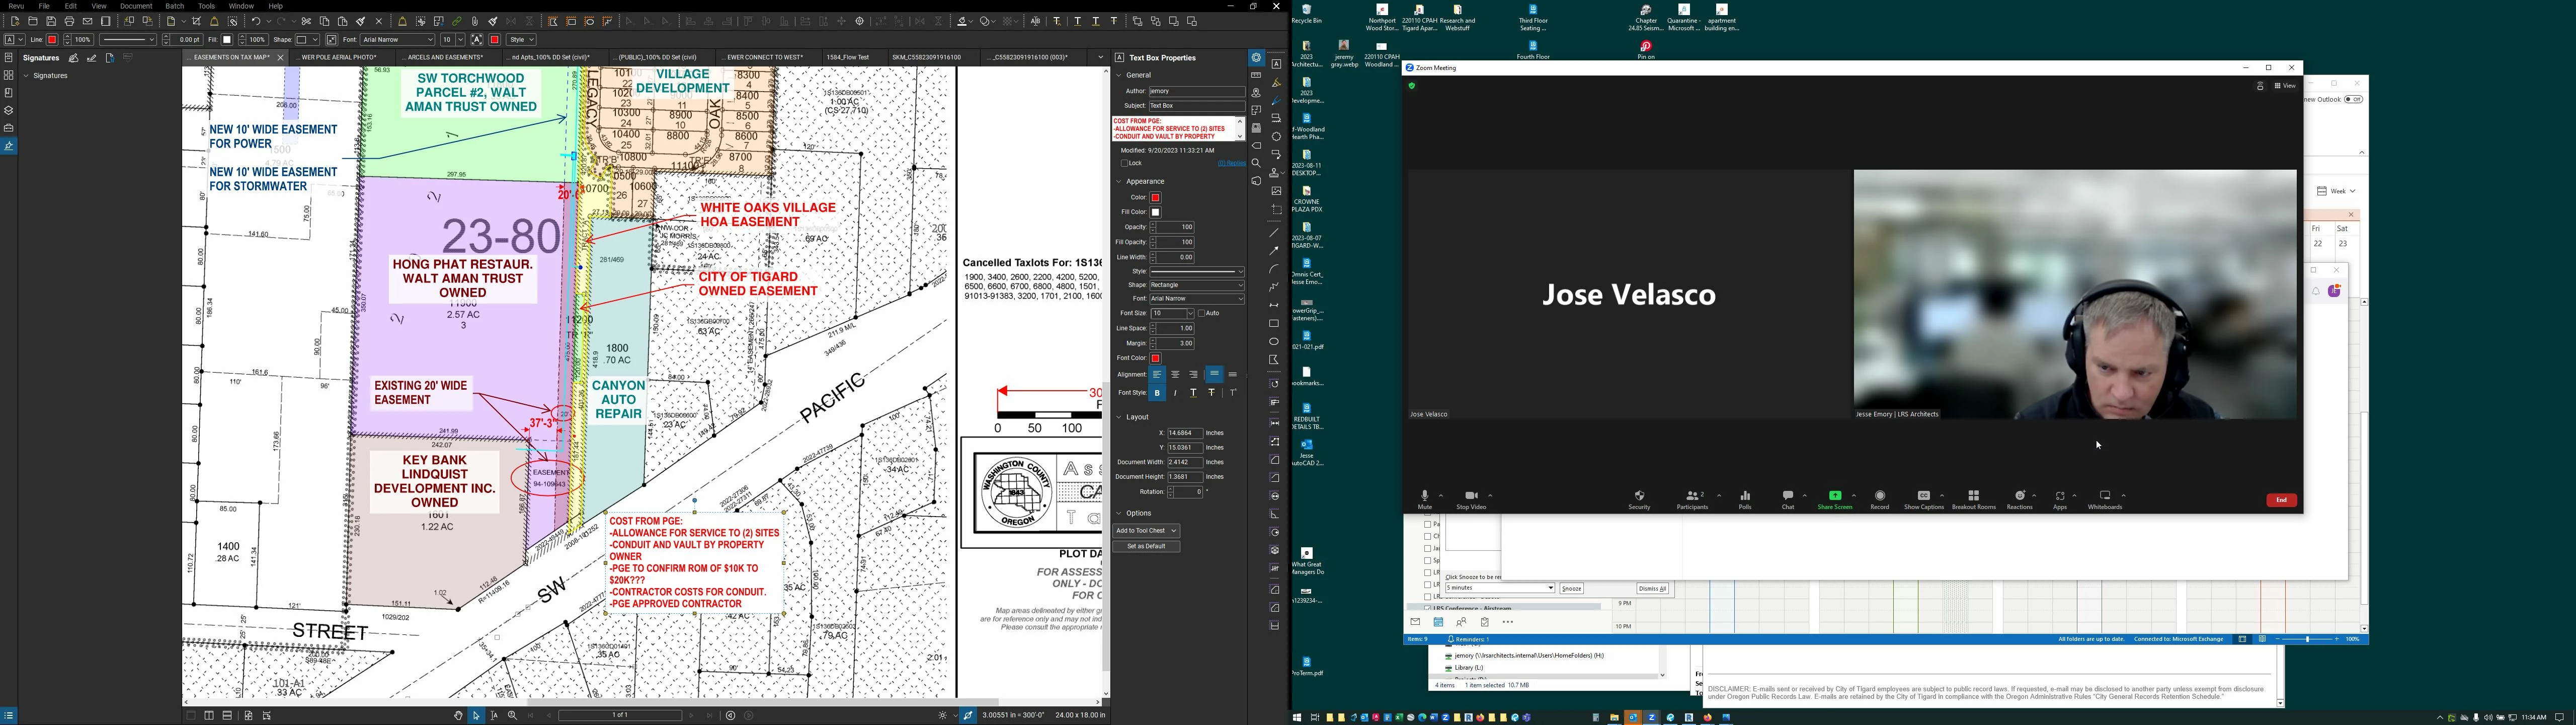The width and height of the screenshot is (2576, 725).
Task: Click the Bold font style icon
Action: click(x=1157, y=394)
